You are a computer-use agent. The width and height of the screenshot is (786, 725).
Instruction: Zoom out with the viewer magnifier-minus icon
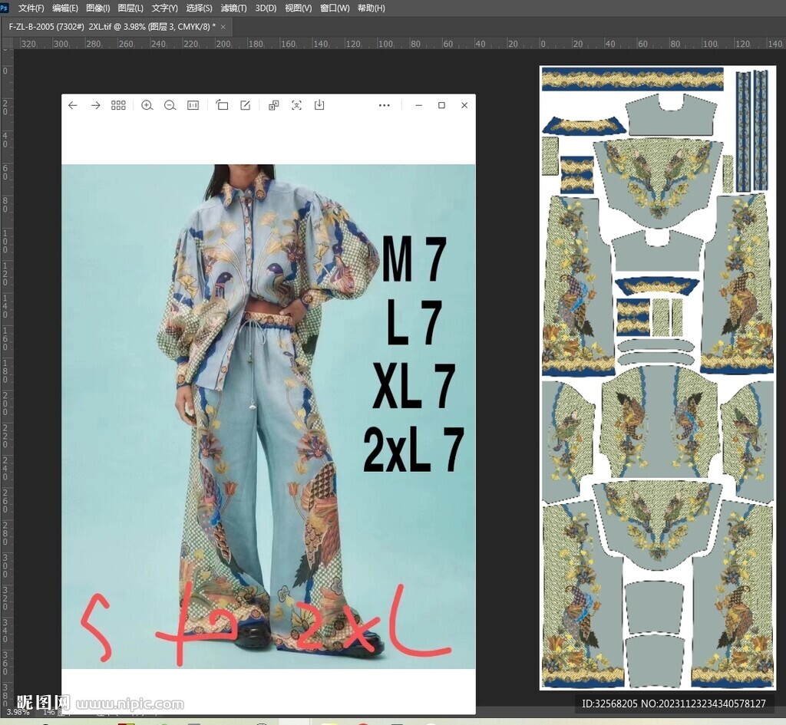[x=170, y=105]
